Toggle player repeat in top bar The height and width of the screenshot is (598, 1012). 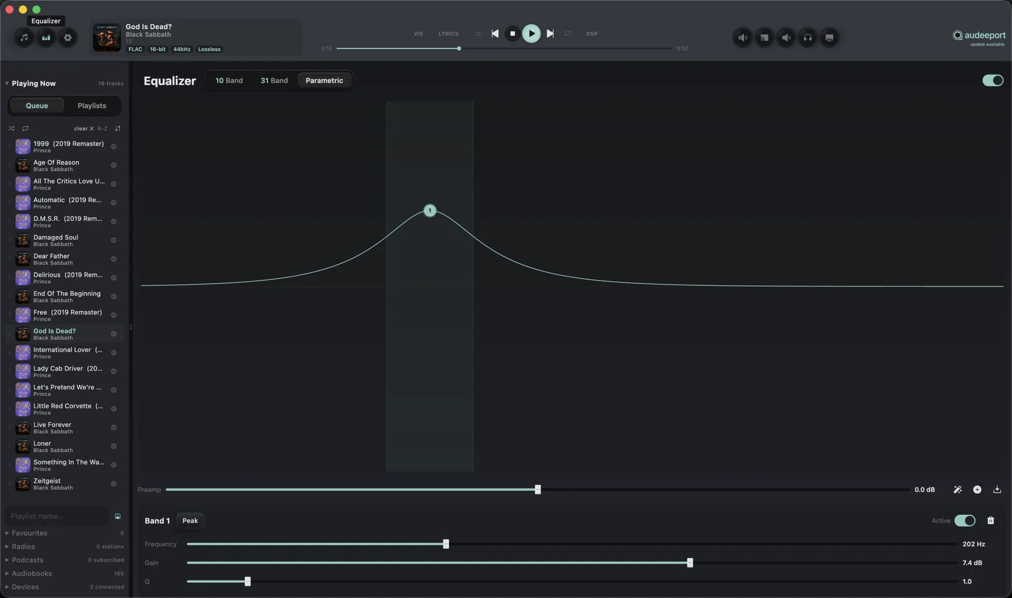click(x=567, y=33)
